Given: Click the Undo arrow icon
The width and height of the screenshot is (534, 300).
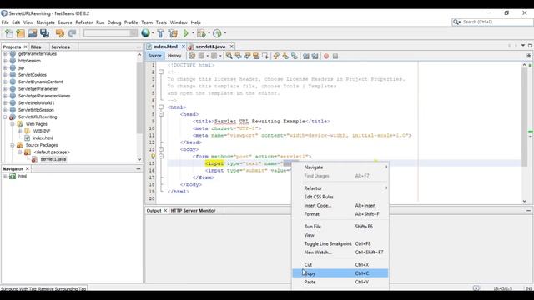Looking at the screenshot, I should [x=60, y=33].
